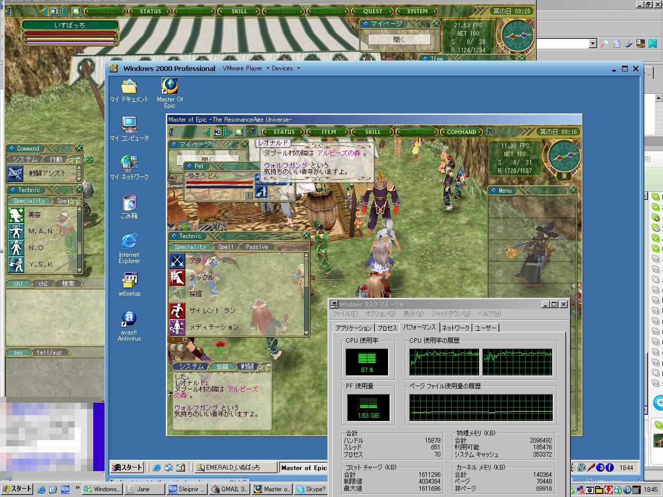663x497 pixels.
Task: Click the ch1 chat channel button
Action: 18,284
